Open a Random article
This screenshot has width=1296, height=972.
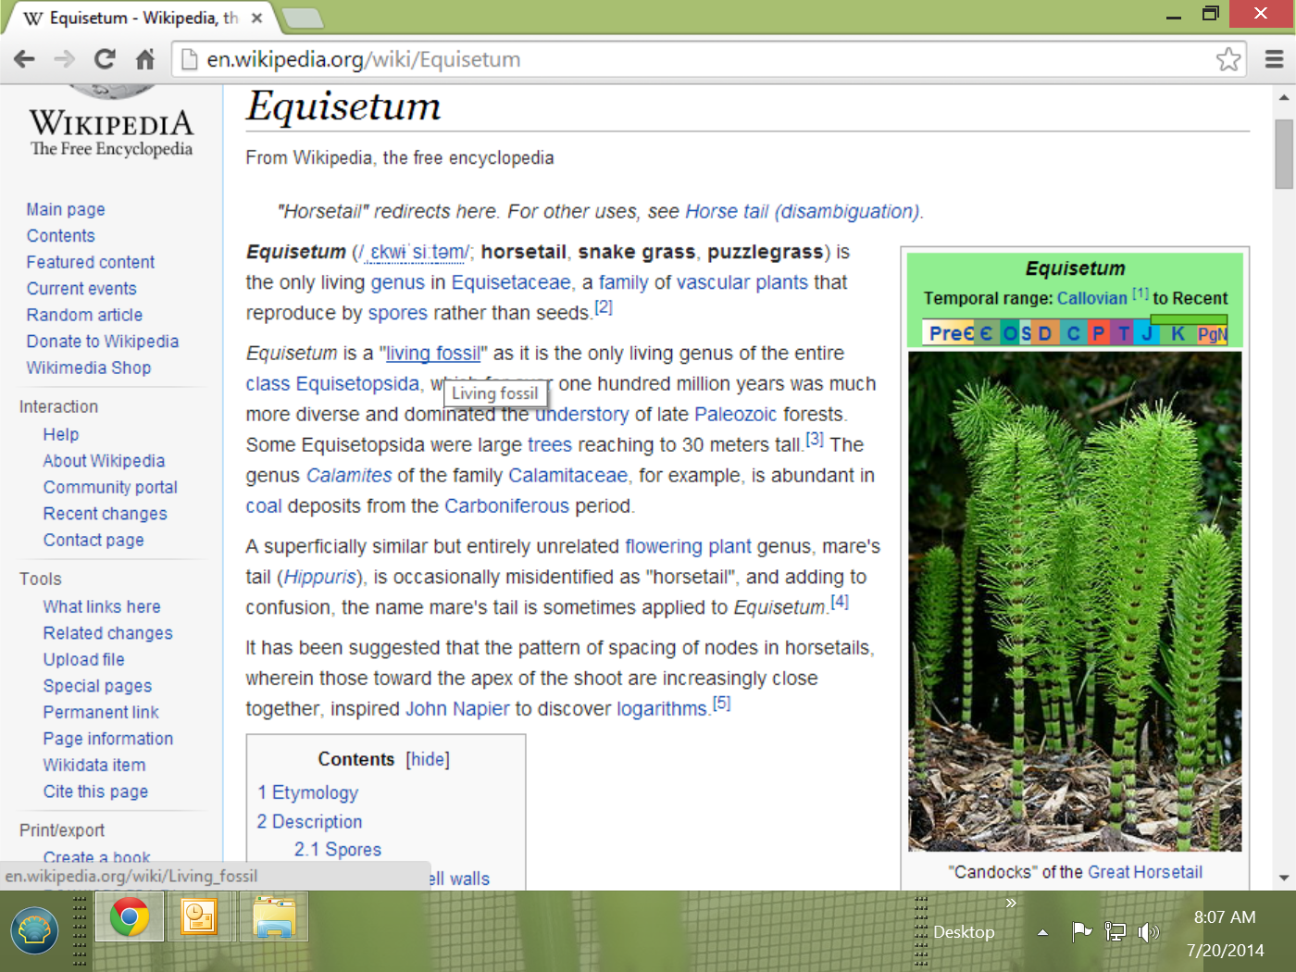(84, 315)
